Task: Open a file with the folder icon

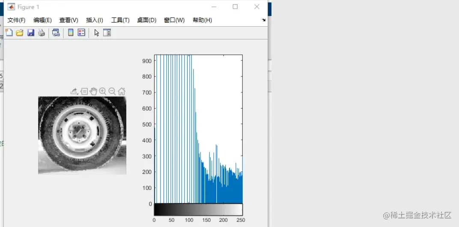Action: point(20,33)
